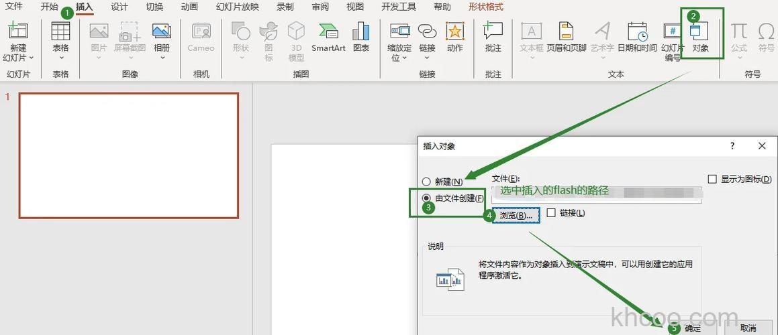778x335 pixels.
Task: Click the Pictures (图片) icon
Action: [x=99, y=31]
